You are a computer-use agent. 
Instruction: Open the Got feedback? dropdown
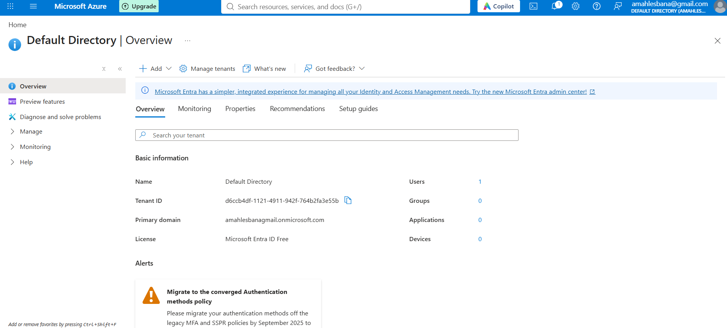[334, 69]
